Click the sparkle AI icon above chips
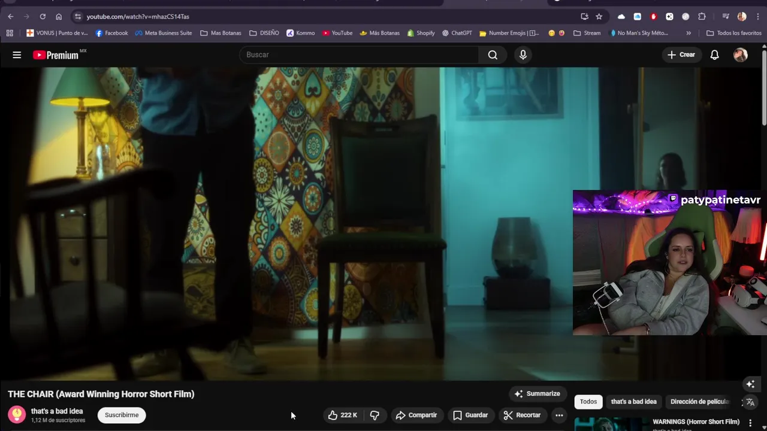767x431 pixels. (x=750, y=384)
